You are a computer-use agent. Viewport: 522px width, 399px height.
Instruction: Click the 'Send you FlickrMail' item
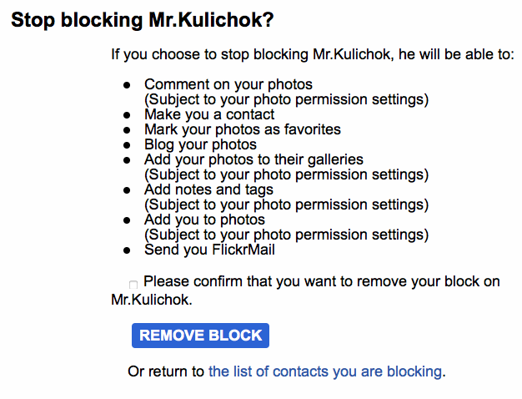point(210,250)
